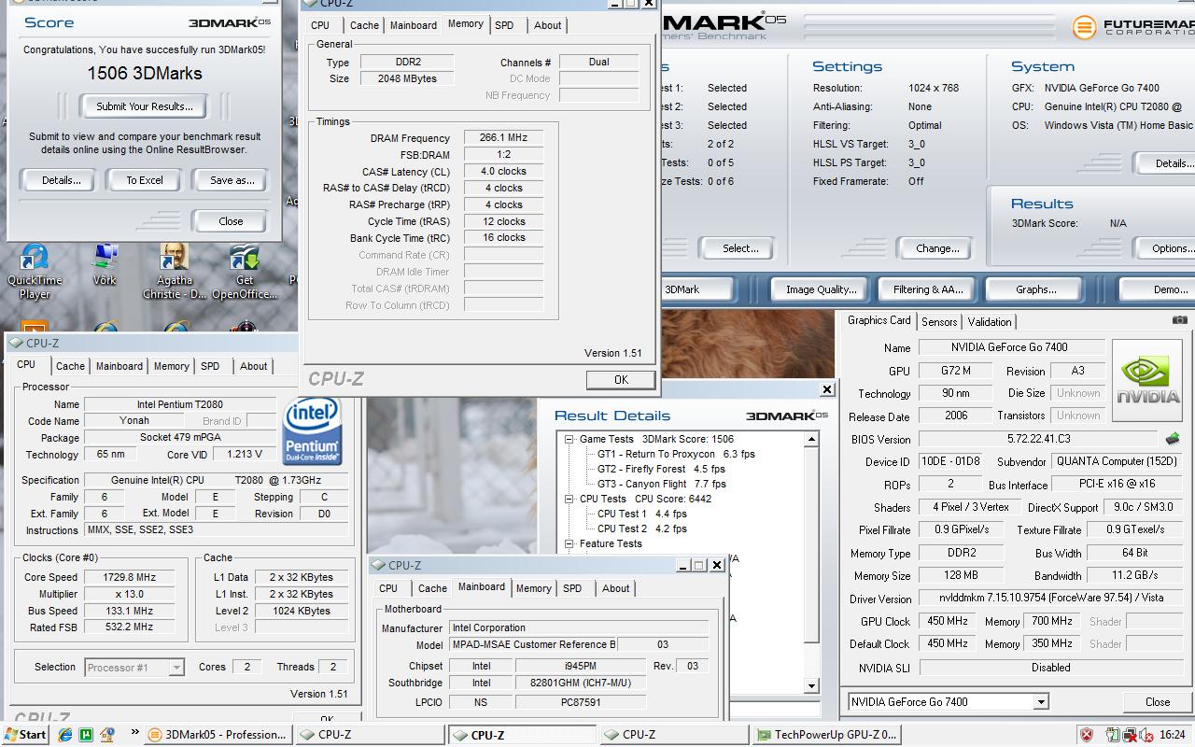Open the Get OpenOffice desktop shortcut

pos(245,272)
